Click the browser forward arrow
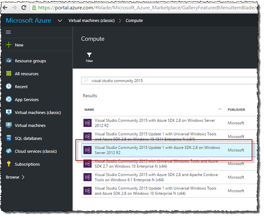 click(14, 8)
